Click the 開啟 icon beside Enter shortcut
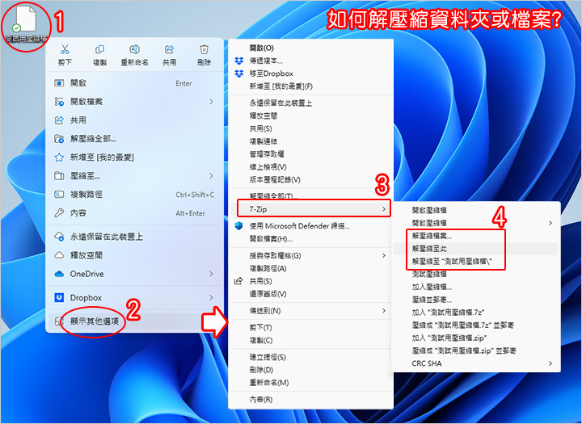The image size is (582, 424). click(x=59, y=83)
